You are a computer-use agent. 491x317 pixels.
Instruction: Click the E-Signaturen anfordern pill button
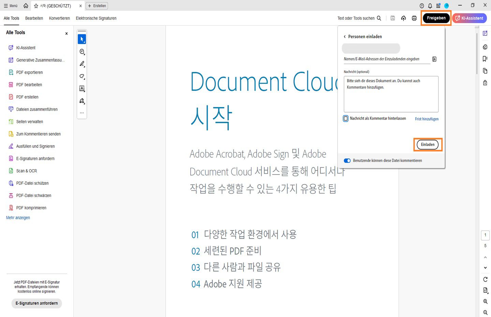tap(36, 303)
